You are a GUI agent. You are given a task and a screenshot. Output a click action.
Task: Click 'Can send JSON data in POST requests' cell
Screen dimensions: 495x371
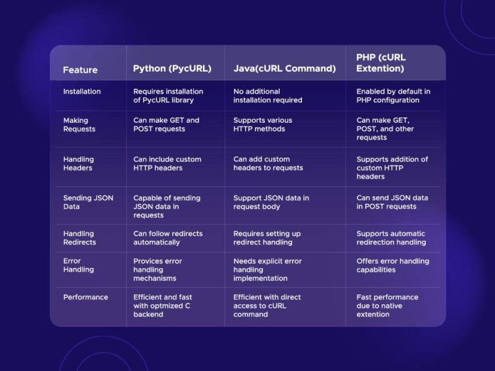click(x=390, y=202)
